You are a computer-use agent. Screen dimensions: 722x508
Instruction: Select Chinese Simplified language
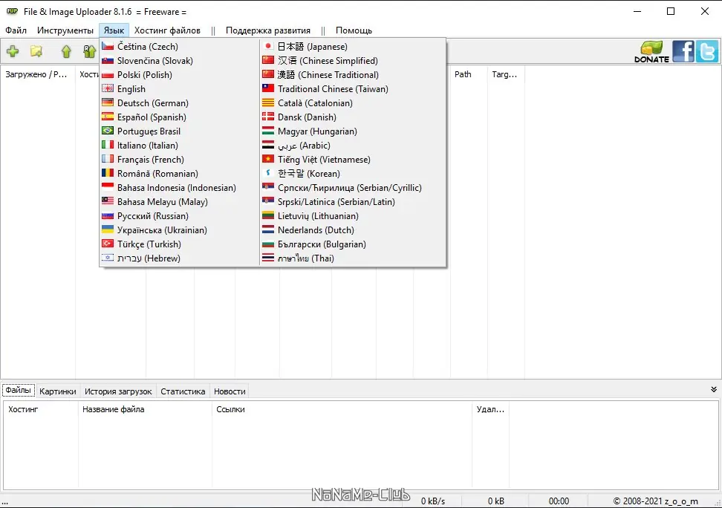tap(353, 61)
